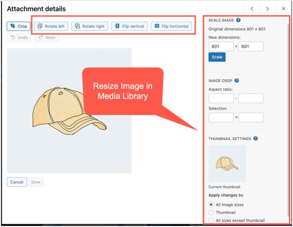Click the right sidebar scrollbar

point(288,120)
